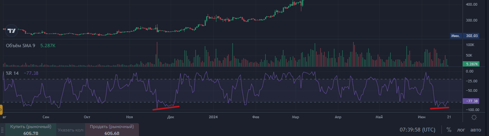
Task: Open timezone menu at 07:39:58 (UTC)
Action: tap(417, 130)
